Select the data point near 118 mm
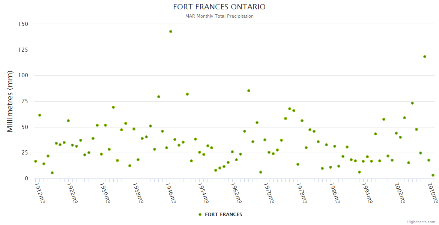 coord(425,57)
